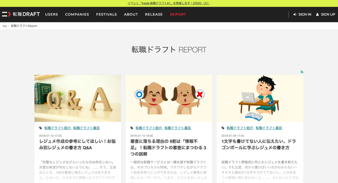
Task: Select 転職ドラフト裏話 tag on third card
Action: click(x=269, y=128)
